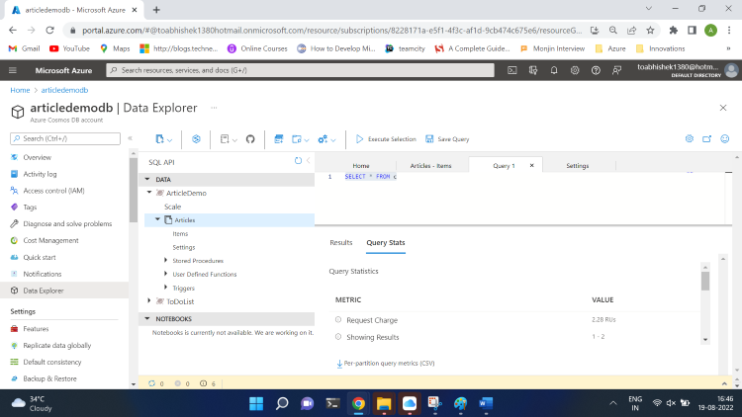Switch to the Results tab
Viewport: 742px width, 417px height.
pos(340,242)
